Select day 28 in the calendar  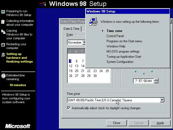[83, 76]
